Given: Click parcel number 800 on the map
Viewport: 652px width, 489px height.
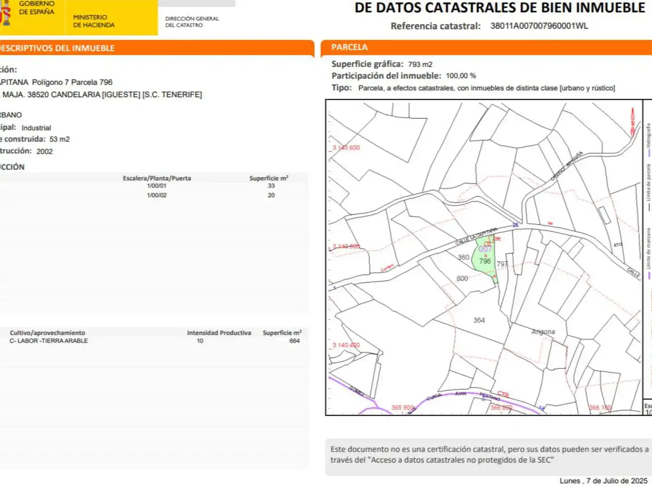Looking at the screenshot, I should (462, 278).
